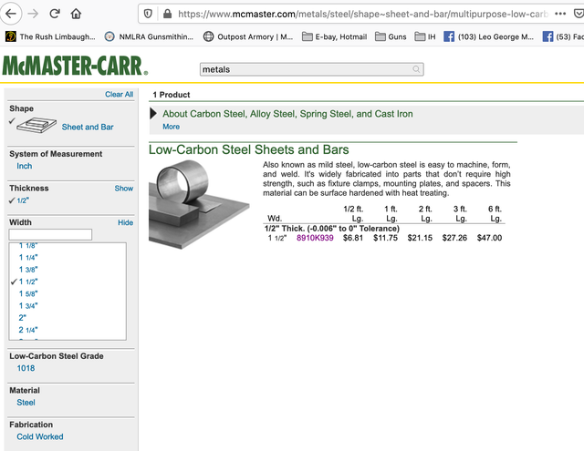Click the 1 Product results count

click(x=172, y=95)
